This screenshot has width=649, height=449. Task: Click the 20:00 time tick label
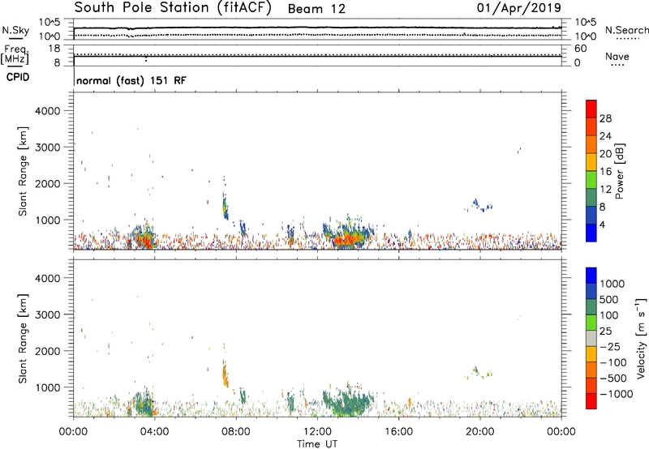coord(480,432)
